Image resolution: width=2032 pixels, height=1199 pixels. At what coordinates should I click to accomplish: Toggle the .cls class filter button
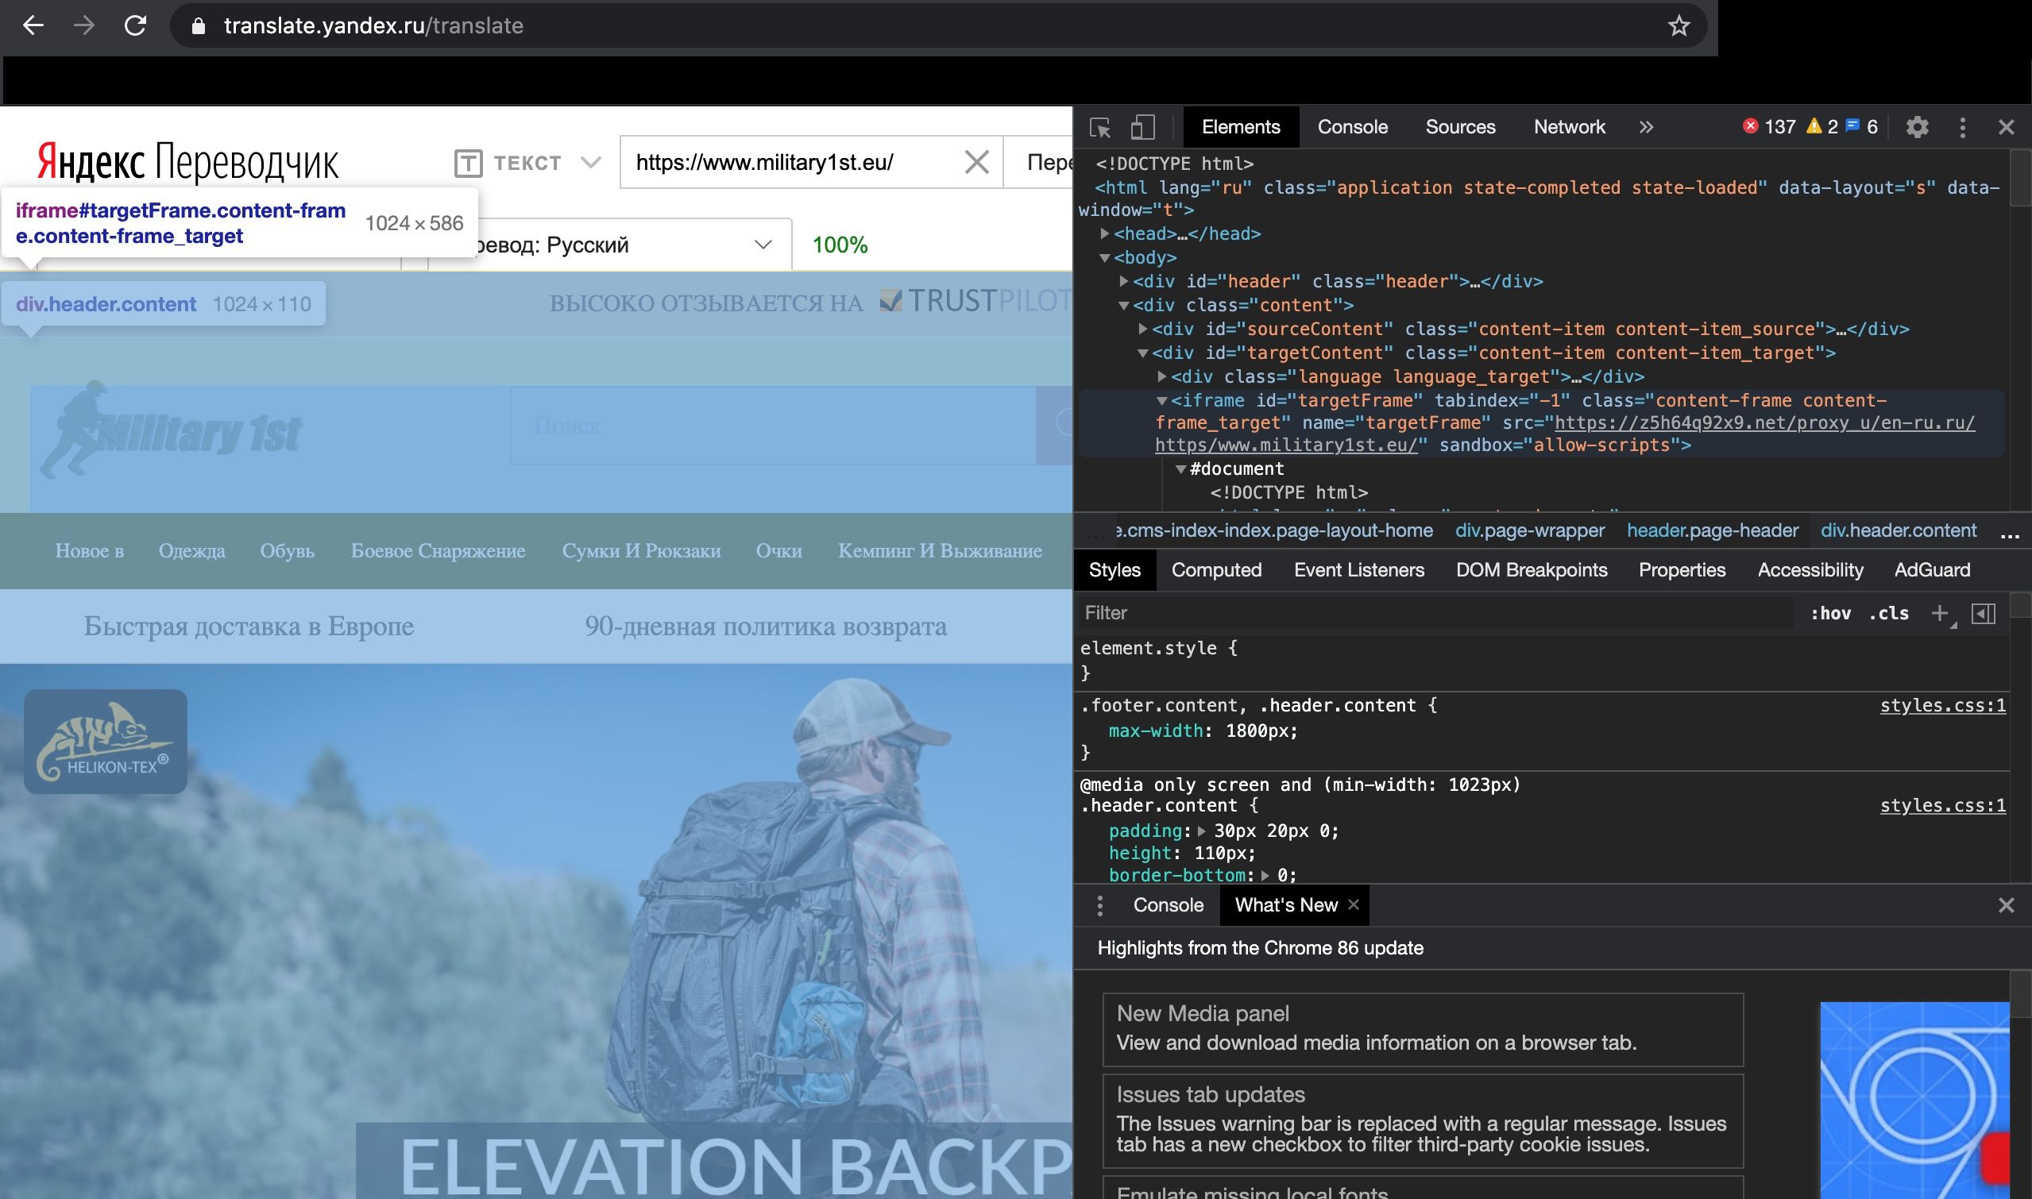pyautogui.click(x=1887, y=612)
